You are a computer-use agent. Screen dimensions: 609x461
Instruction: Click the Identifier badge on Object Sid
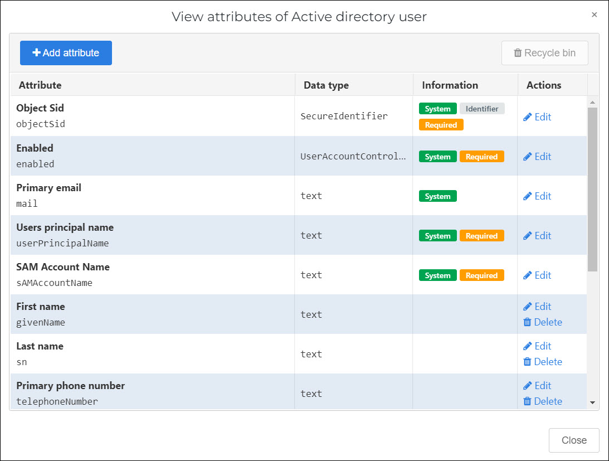click(482, 109)
